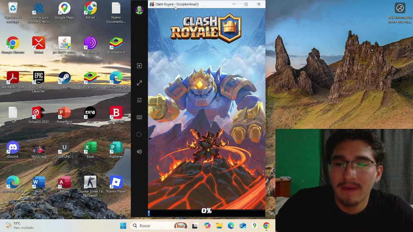Launch BlueStacks 5 from the desktop
Image resolution: width=413 pixels, height=232 pixels.
116,45
